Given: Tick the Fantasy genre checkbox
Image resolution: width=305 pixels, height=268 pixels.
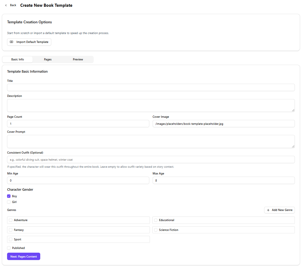Looking at the screenshot, I should pyautogui.click(x=11, y=230).
